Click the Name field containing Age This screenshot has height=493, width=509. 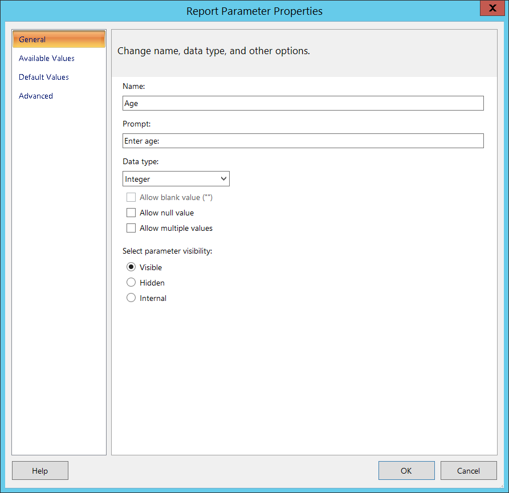point(303,103)
